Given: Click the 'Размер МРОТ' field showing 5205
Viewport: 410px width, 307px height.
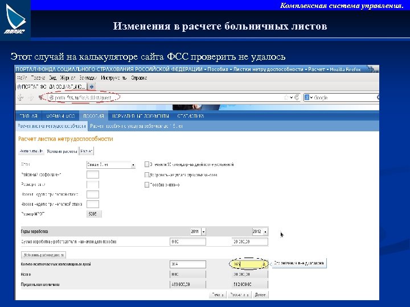Looking at the screenshot, I should pos(94,214).
